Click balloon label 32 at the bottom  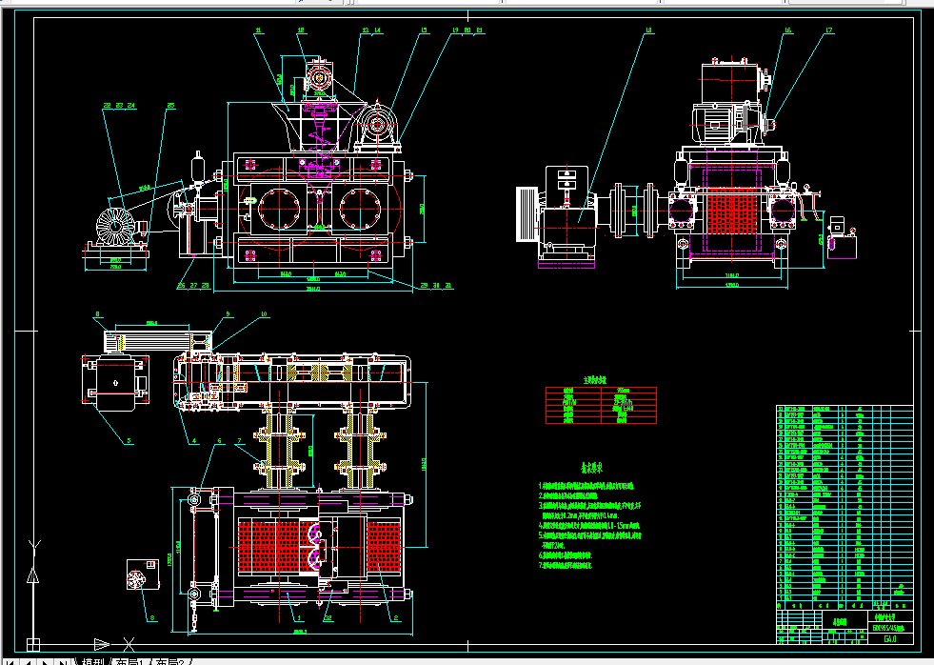(x=328, y=618)
